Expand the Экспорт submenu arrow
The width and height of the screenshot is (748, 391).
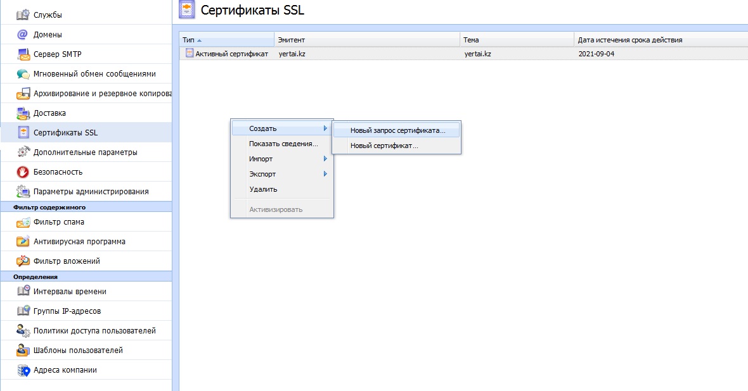(x=325, y=174)
